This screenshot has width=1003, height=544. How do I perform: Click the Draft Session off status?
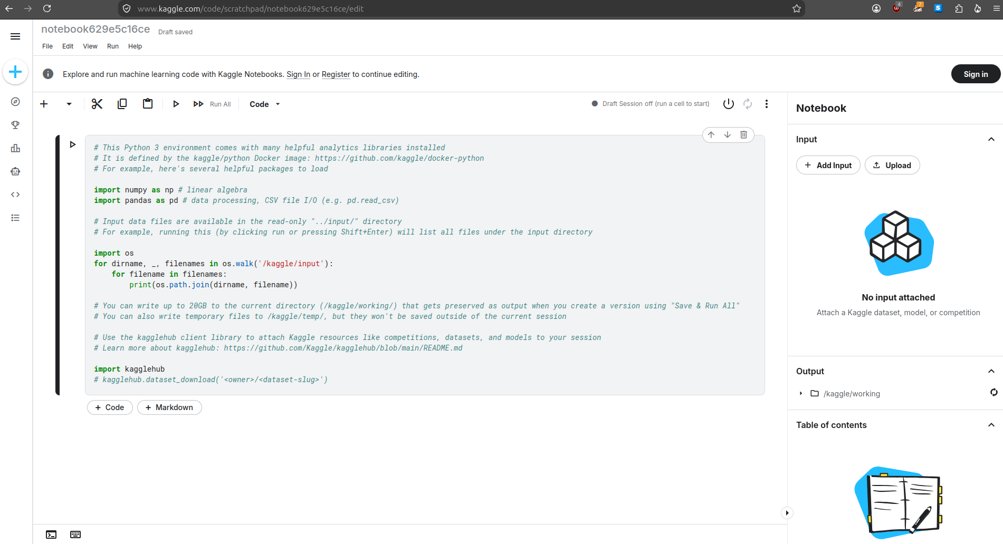tap(651, 104)
